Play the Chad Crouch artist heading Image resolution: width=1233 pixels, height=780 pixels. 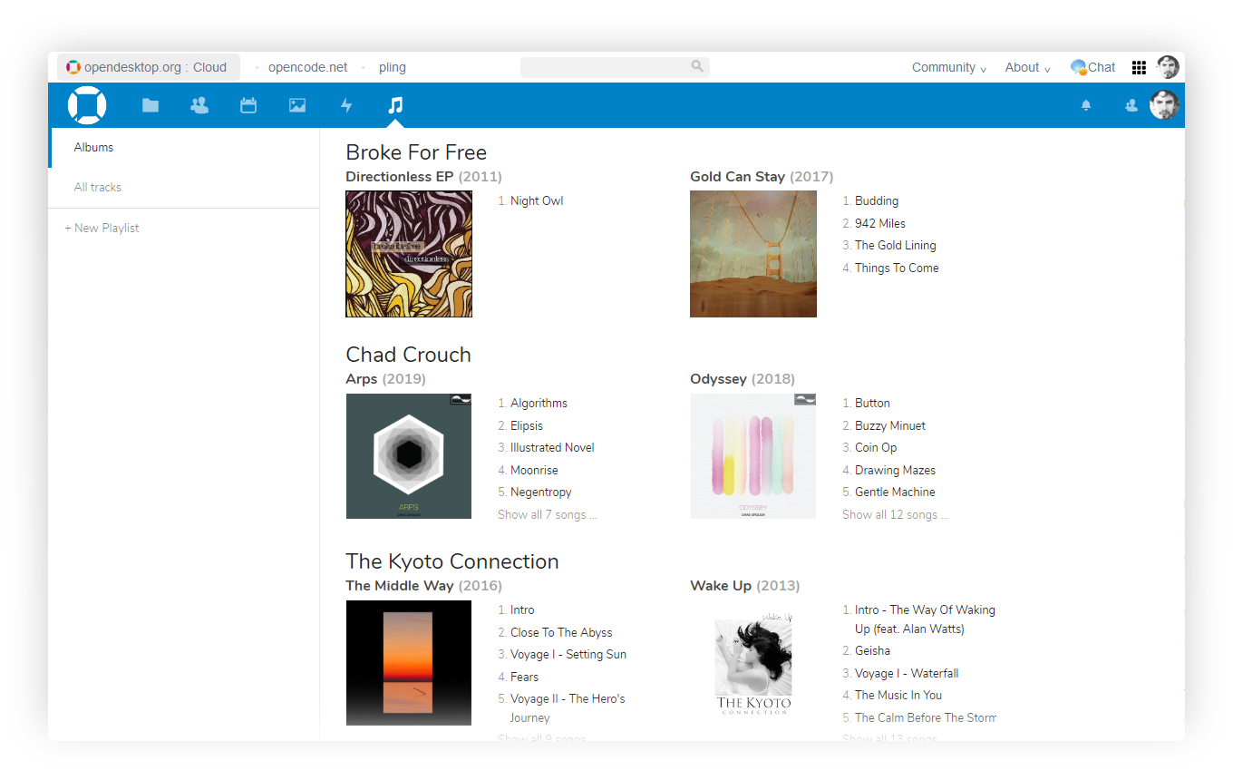(x=409, y=355)
